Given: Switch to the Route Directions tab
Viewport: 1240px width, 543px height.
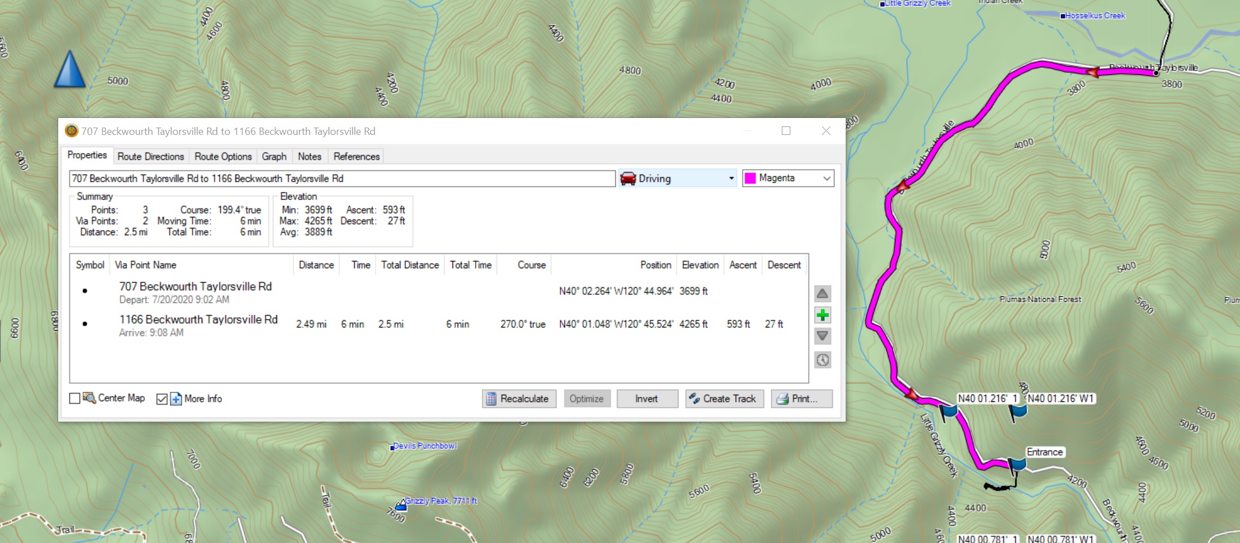Looking at the screenshot, I should pos(150,156).
